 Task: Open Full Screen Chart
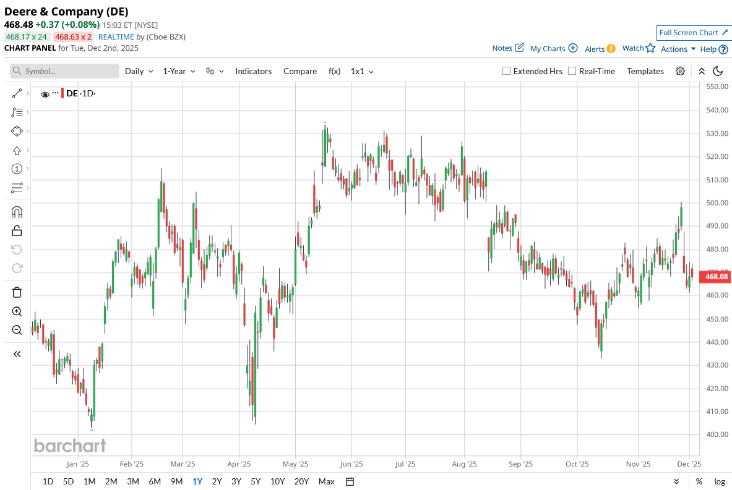coord(693,33)
